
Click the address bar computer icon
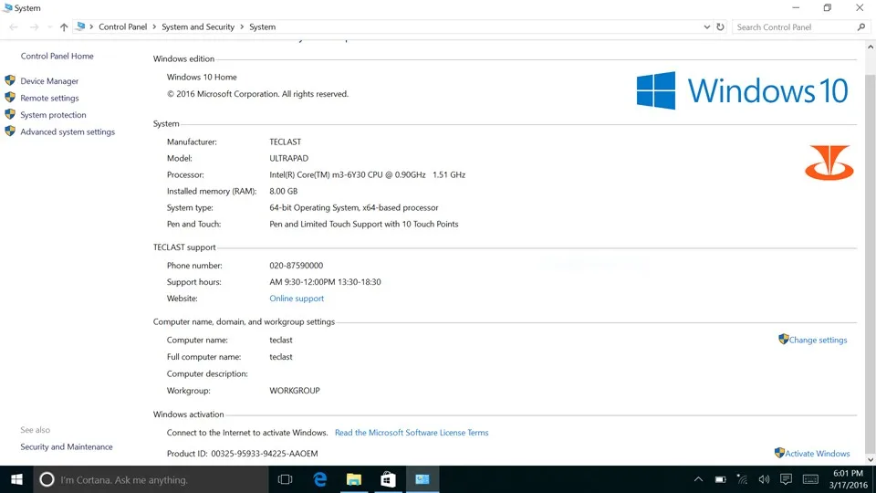pos(80,26)
